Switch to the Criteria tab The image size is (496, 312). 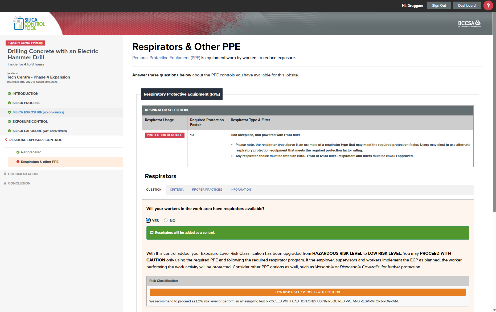177,190
